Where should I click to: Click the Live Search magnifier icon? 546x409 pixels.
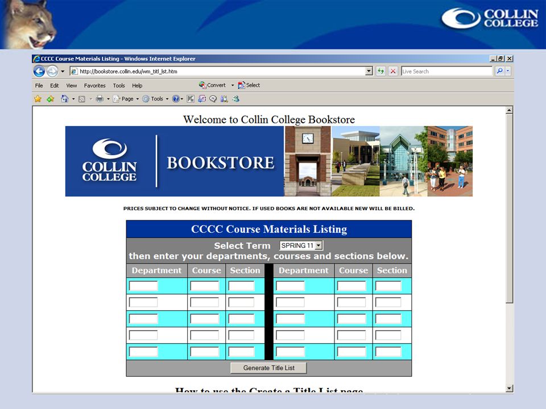[500, 71]
